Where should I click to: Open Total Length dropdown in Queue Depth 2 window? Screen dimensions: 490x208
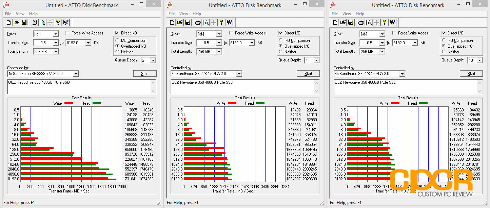click(46, 51)
